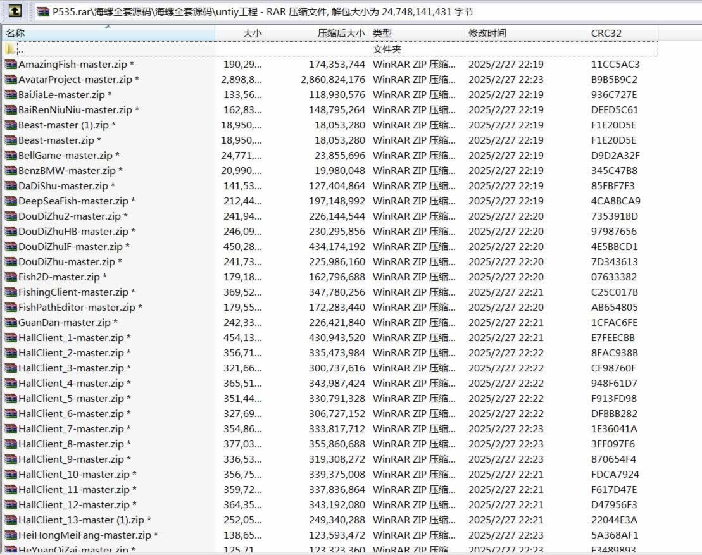702x555 pixels.
Task: Select the AmazingFish-master.zip archive icon
Action: coord(10,65)
